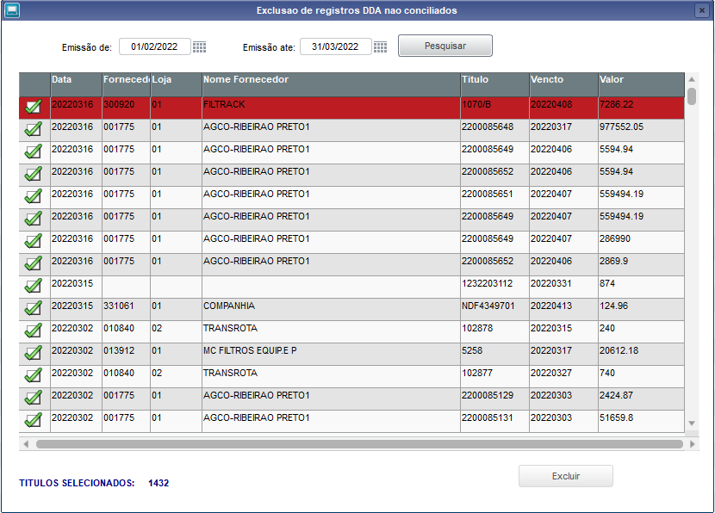715x513 pixels.
Task: Click the Vencto column header
Action: [x=563, y=83]
